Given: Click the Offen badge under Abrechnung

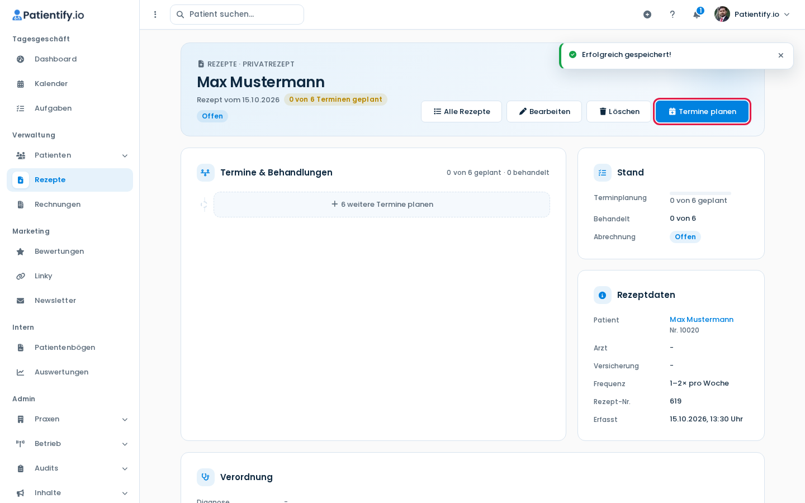Looking at the screenshot, I should pyautogui.click(x=685, y=237).
